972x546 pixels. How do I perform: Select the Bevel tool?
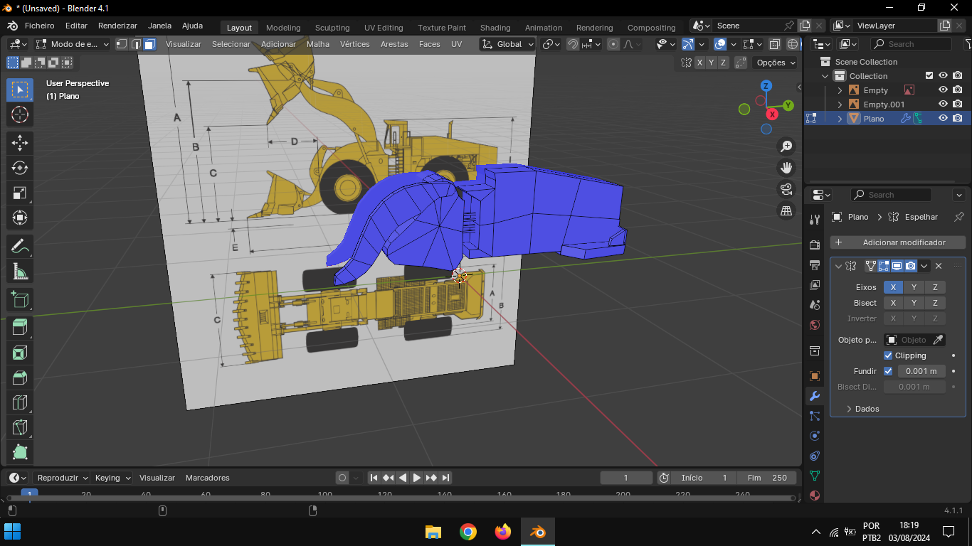[20, 378]
